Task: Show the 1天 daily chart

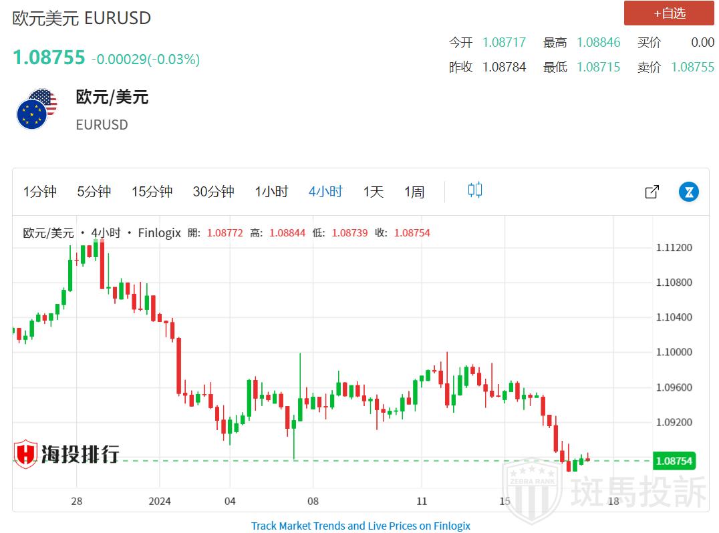Action: pos(373,192)
